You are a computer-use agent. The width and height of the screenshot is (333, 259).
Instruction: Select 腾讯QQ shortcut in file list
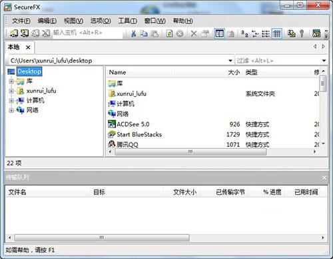coord(127,145)
